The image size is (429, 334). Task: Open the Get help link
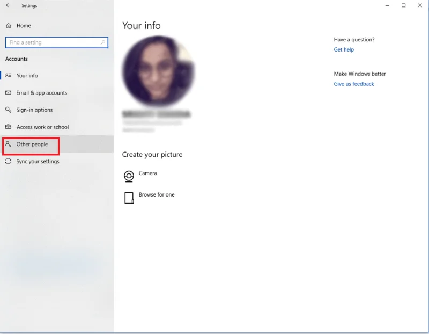pos(344,49)
